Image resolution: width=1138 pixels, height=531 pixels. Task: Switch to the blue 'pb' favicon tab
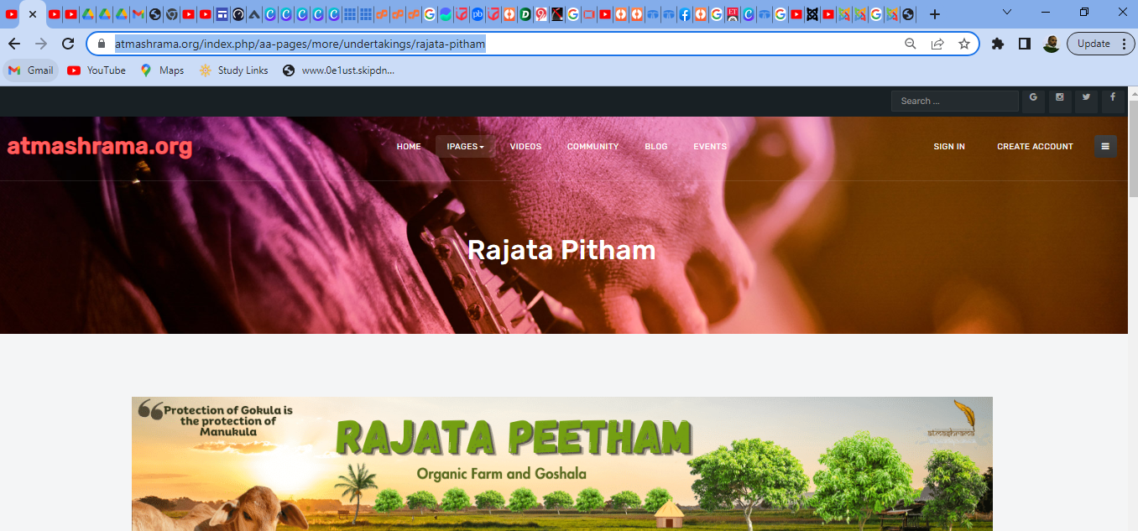(x=477, y=14)
